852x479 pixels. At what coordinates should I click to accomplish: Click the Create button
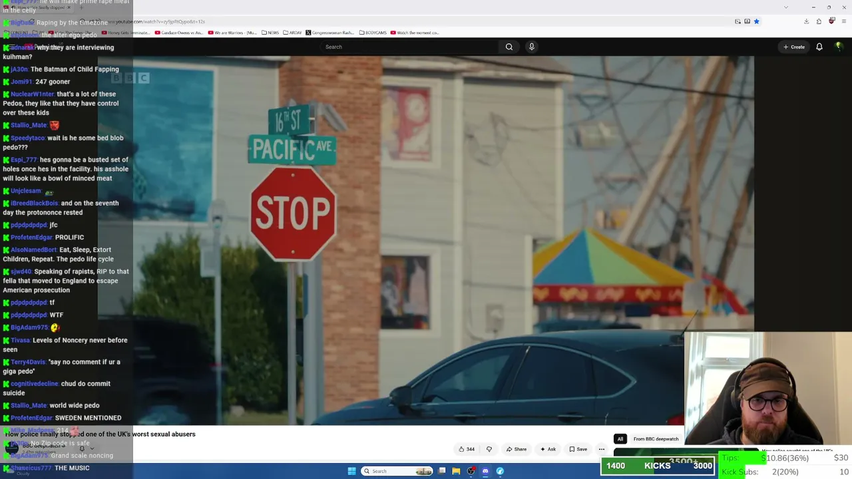pyautogui.click(x=794, y=47)
